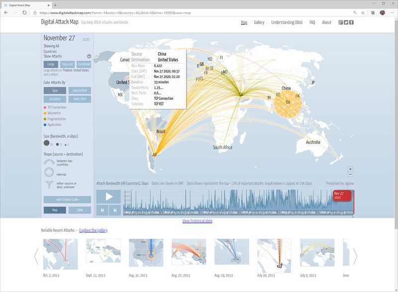
Task: Share via Facebook icon
Action: pyautogui.click(x=351, y=22)
